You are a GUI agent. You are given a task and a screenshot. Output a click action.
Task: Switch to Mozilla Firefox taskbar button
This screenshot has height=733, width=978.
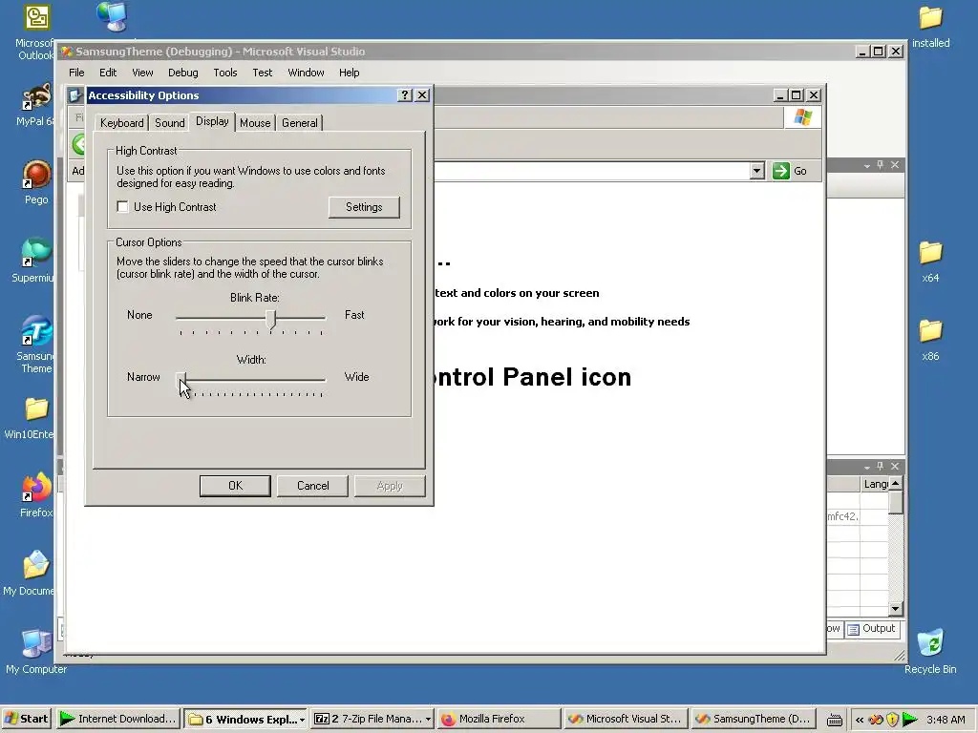[499, 719]
